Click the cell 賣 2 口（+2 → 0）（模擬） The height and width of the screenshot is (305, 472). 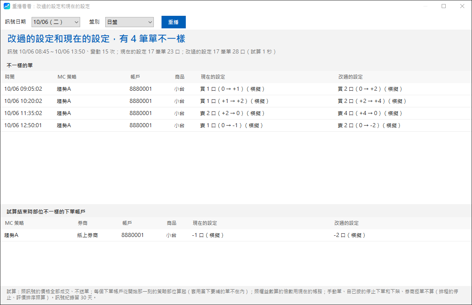[x=232, y=113]
